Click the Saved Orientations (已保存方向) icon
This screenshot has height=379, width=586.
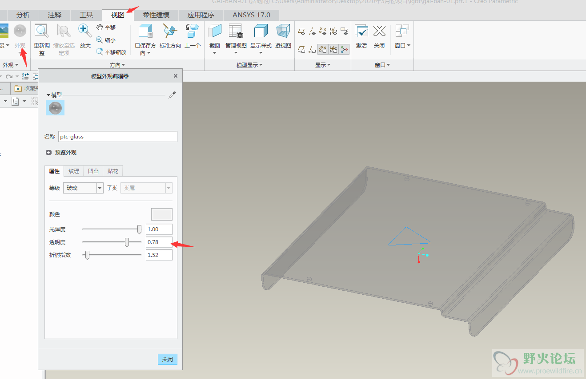point(145,31)
